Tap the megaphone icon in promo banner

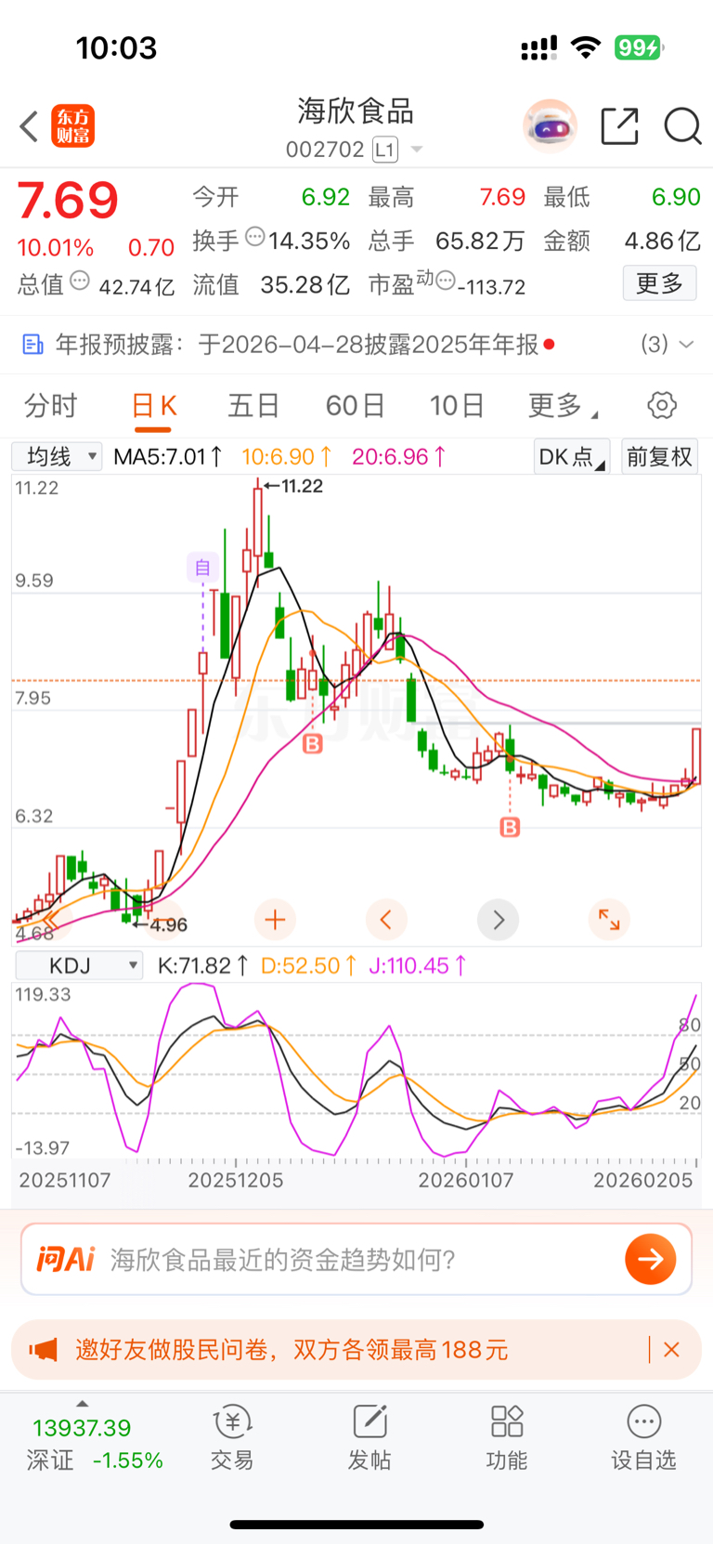tap(43, 1349)
